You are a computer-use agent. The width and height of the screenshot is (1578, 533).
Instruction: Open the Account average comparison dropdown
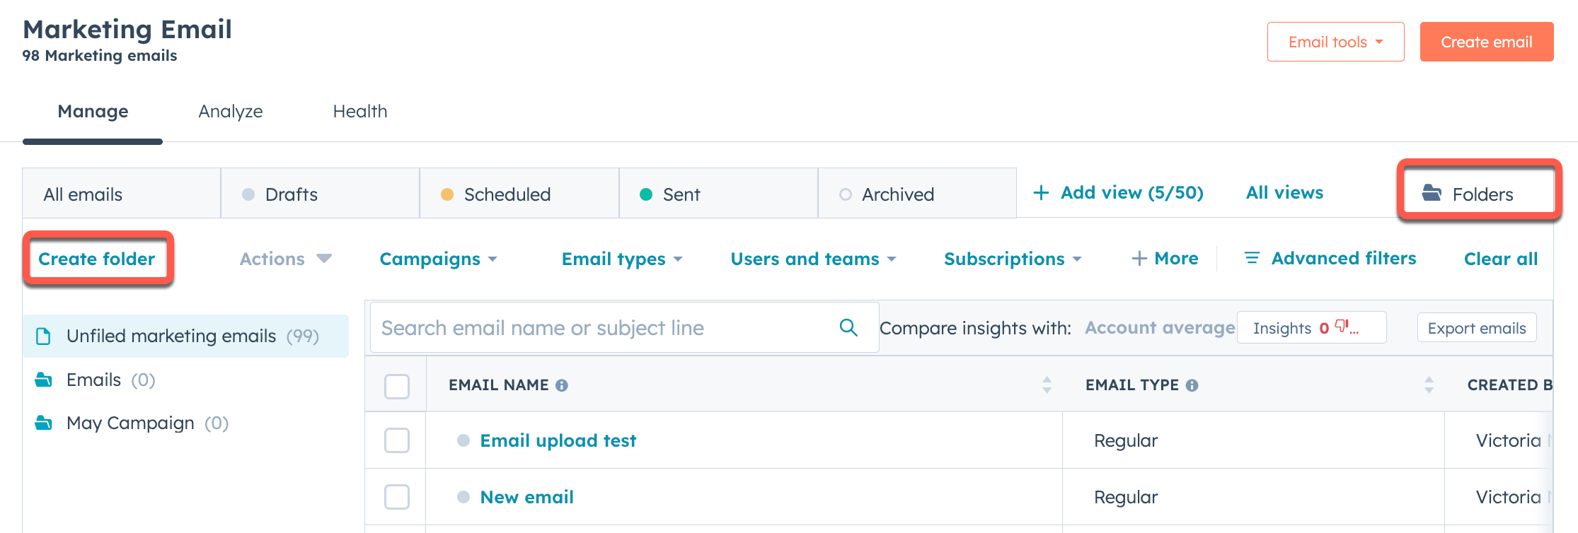coord(1160,328)
